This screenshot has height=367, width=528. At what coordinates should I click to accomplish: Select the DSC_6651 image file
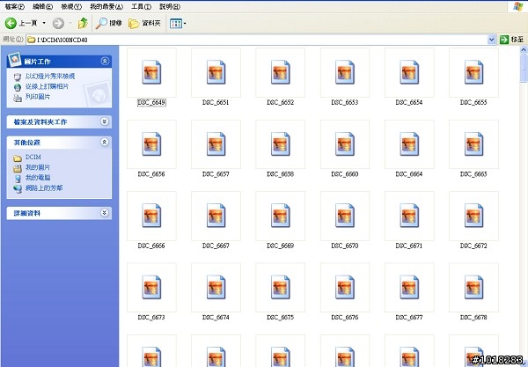216,77
